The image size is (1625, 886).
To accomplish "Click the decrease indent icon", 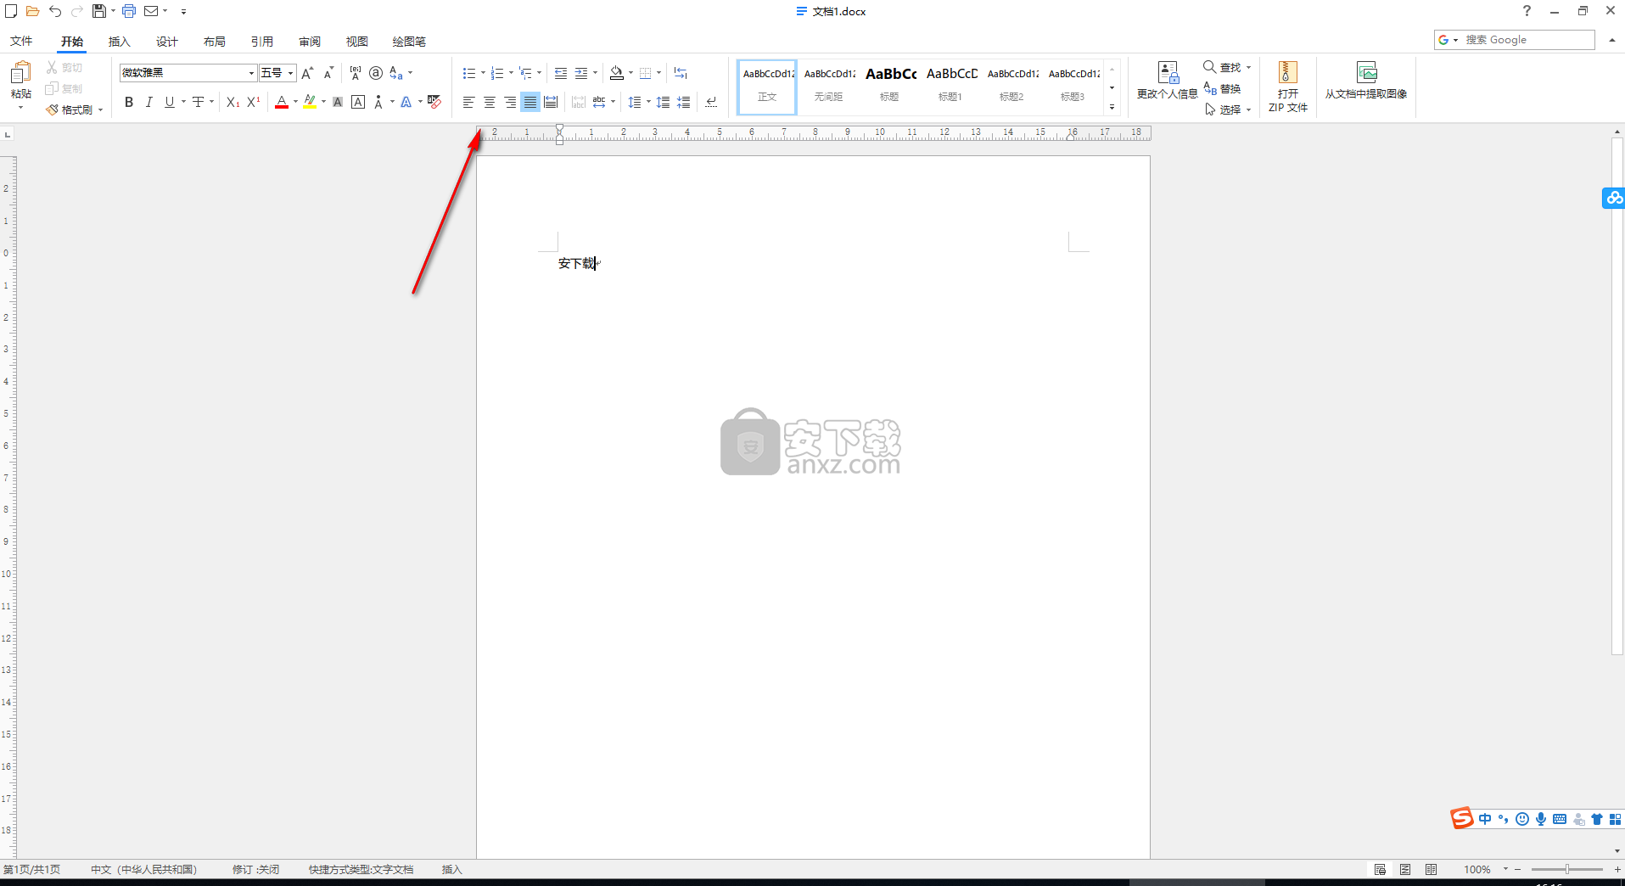I will point(561,73).
